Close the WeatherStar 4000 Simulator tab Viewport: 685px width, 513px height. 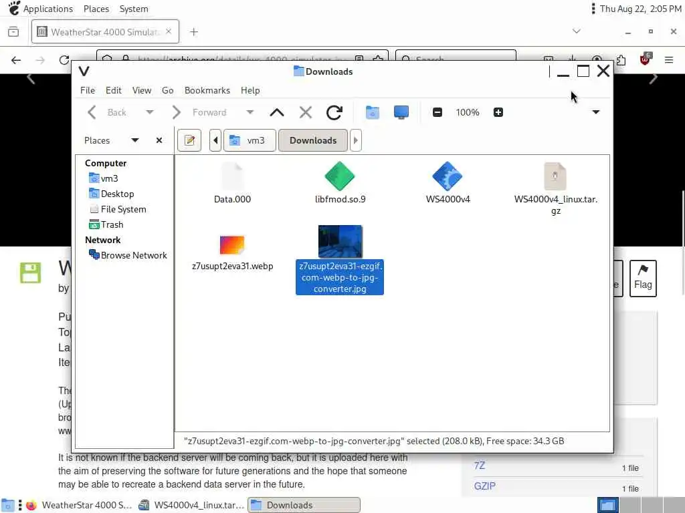(x=169, y=31)
